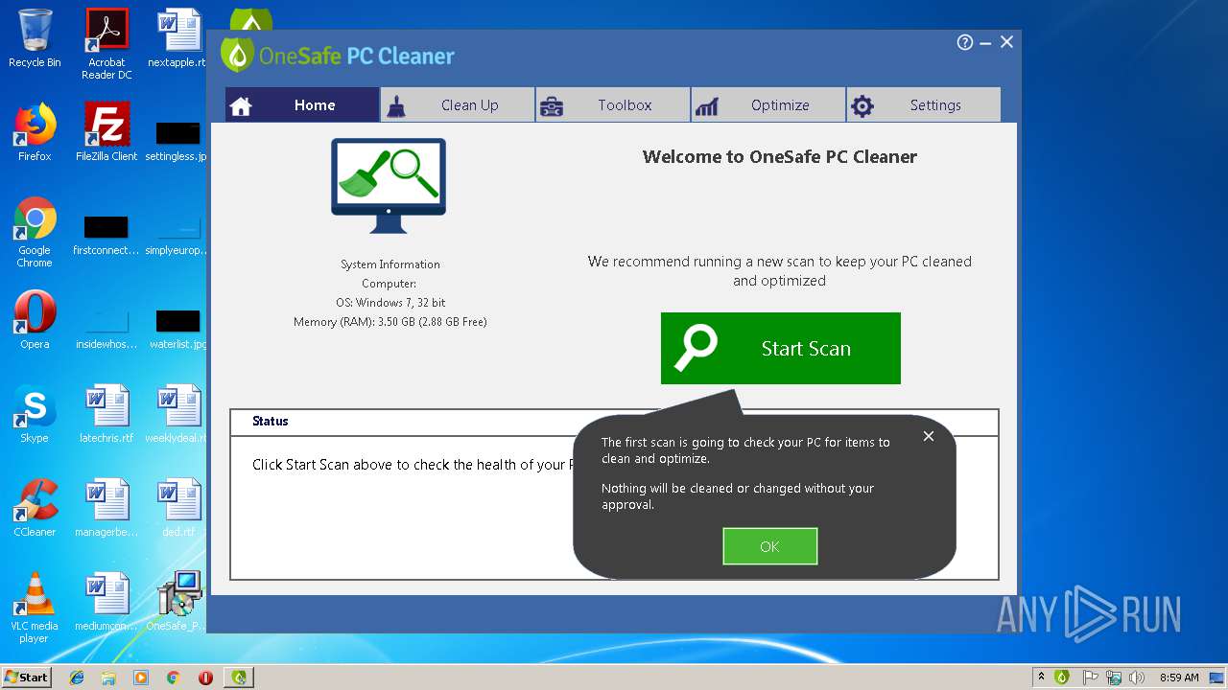Open Action Center flag tray icon
This screenshot has height=690, width=1228.
pos(1090,677)
